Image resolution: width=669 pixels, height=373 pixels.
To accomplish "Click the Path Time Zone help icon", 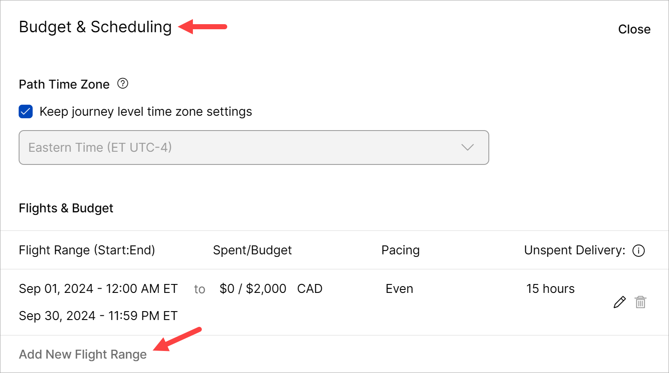I will (x=123, y=84).
